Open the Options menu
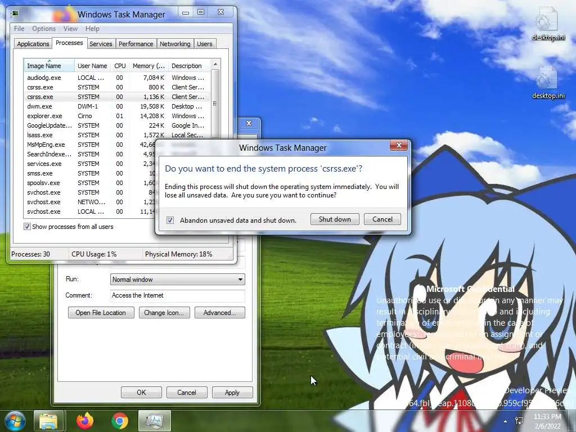 click(44, 29)
